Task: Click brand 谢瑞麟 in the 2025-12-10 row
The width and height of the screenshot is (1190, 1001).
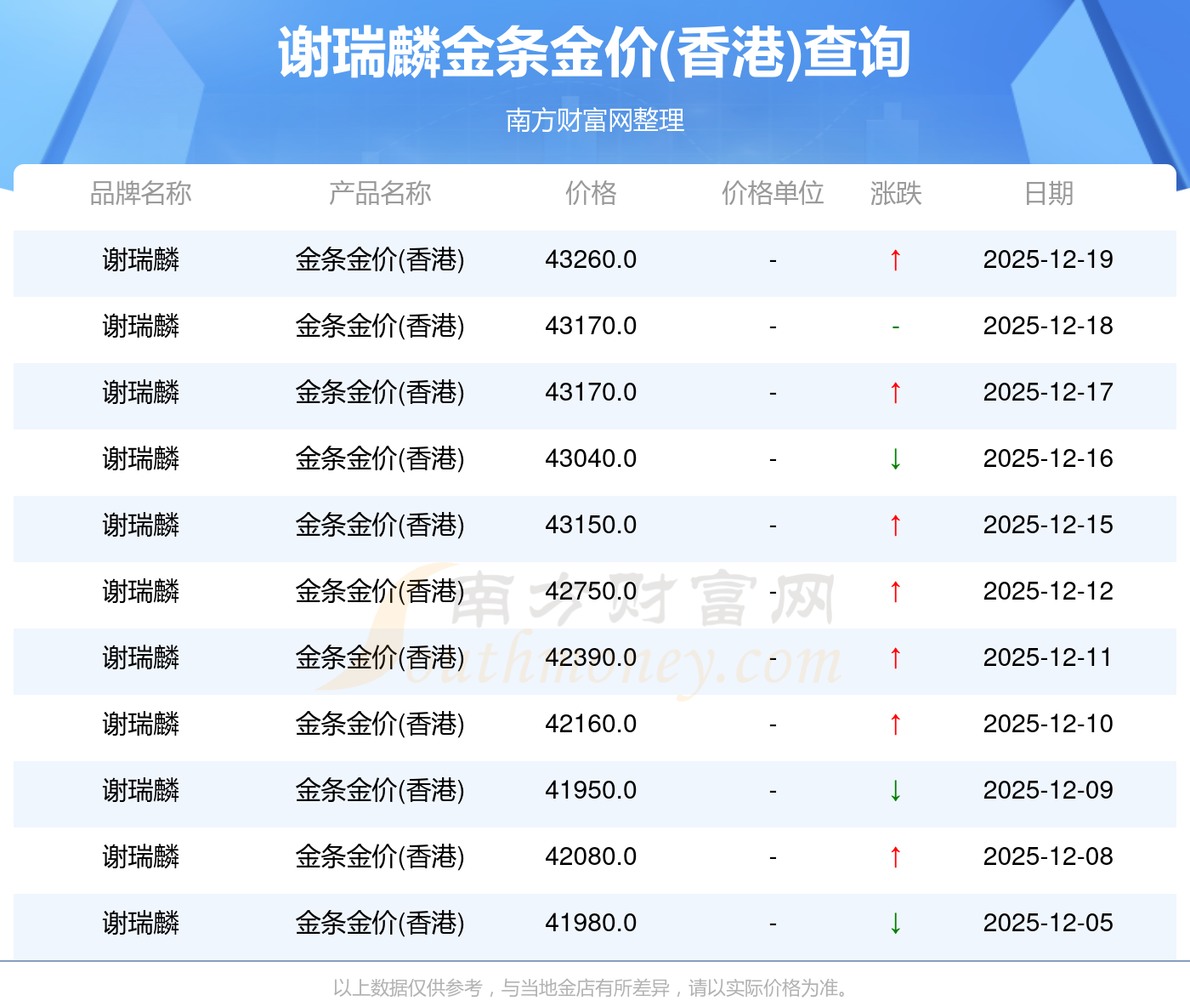Action: click(x=141, y=724)
